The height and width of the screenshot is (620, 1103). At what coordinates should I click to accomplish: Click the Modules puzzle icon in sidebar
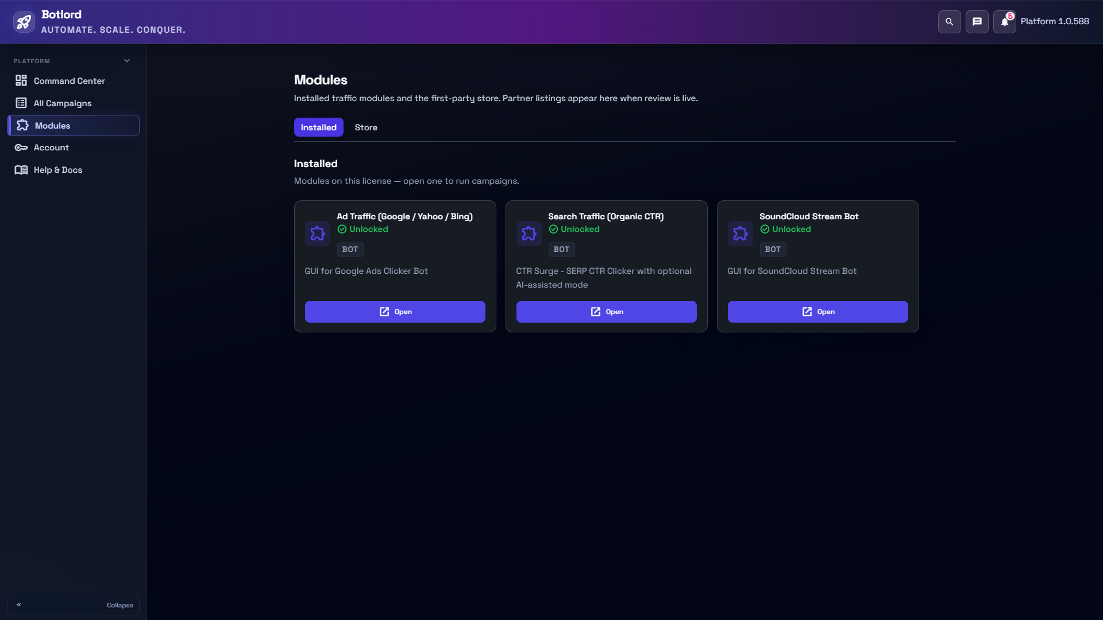(22, 126)
